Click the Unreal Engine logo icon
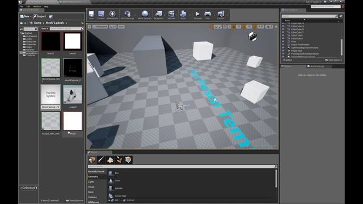This screenshot has height=204, width=363. point(20,2)
